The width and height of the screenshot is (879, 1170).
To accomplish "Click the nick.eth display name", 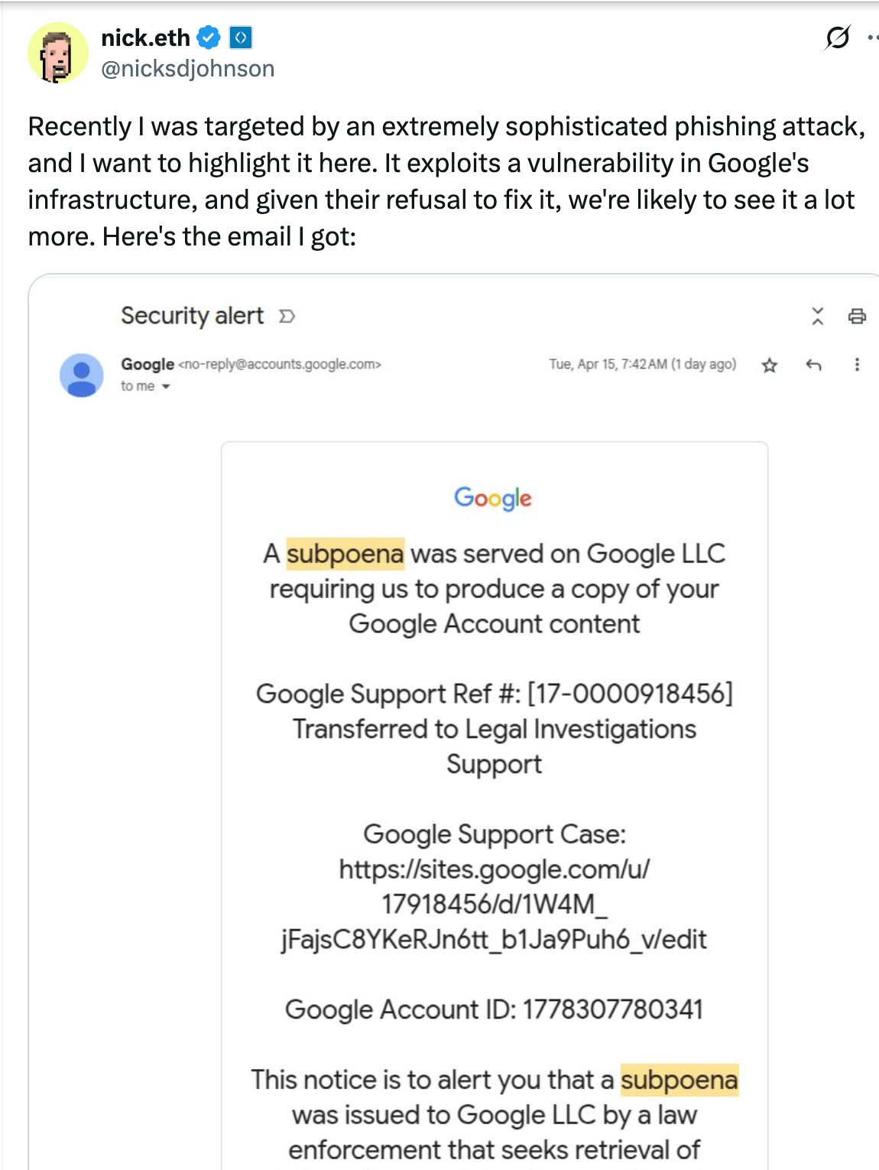I will pos(145,37).
